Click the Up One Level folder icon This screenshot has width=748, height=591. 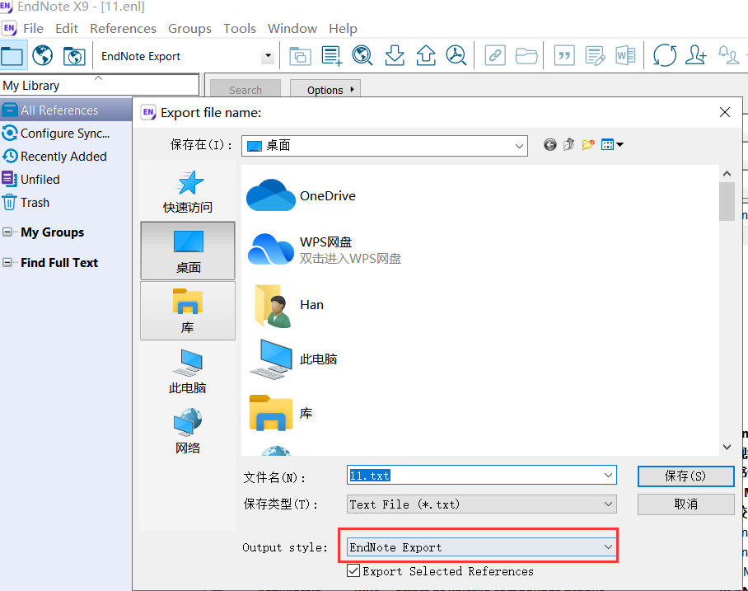[x=568, y=144]
